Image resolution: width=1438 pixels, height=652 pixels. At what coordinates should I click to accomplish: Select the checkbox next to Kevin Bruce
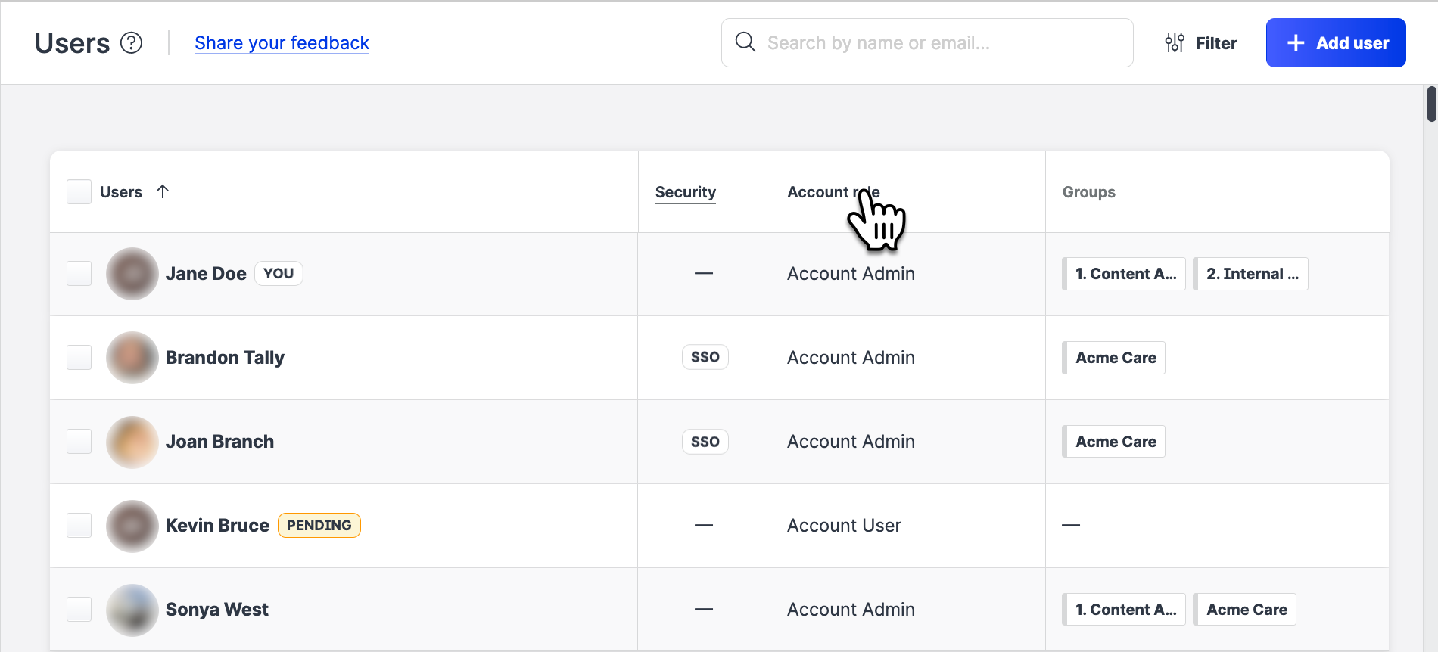click(79, 526)
